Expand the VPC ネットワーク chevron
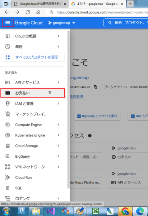 pos(59,167)
